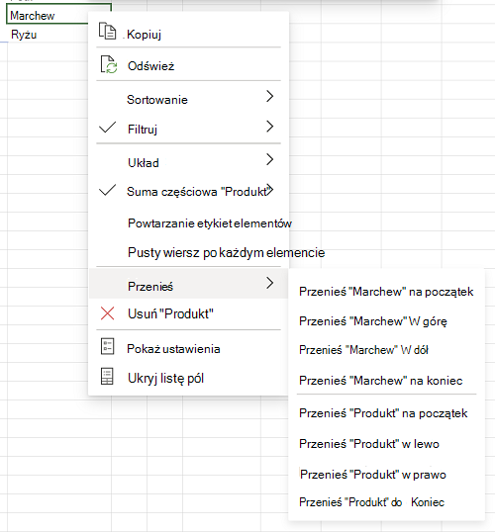Click Przenieś "Produkt" na początek
Screen dimensions: 495x532
pos(383,413)
